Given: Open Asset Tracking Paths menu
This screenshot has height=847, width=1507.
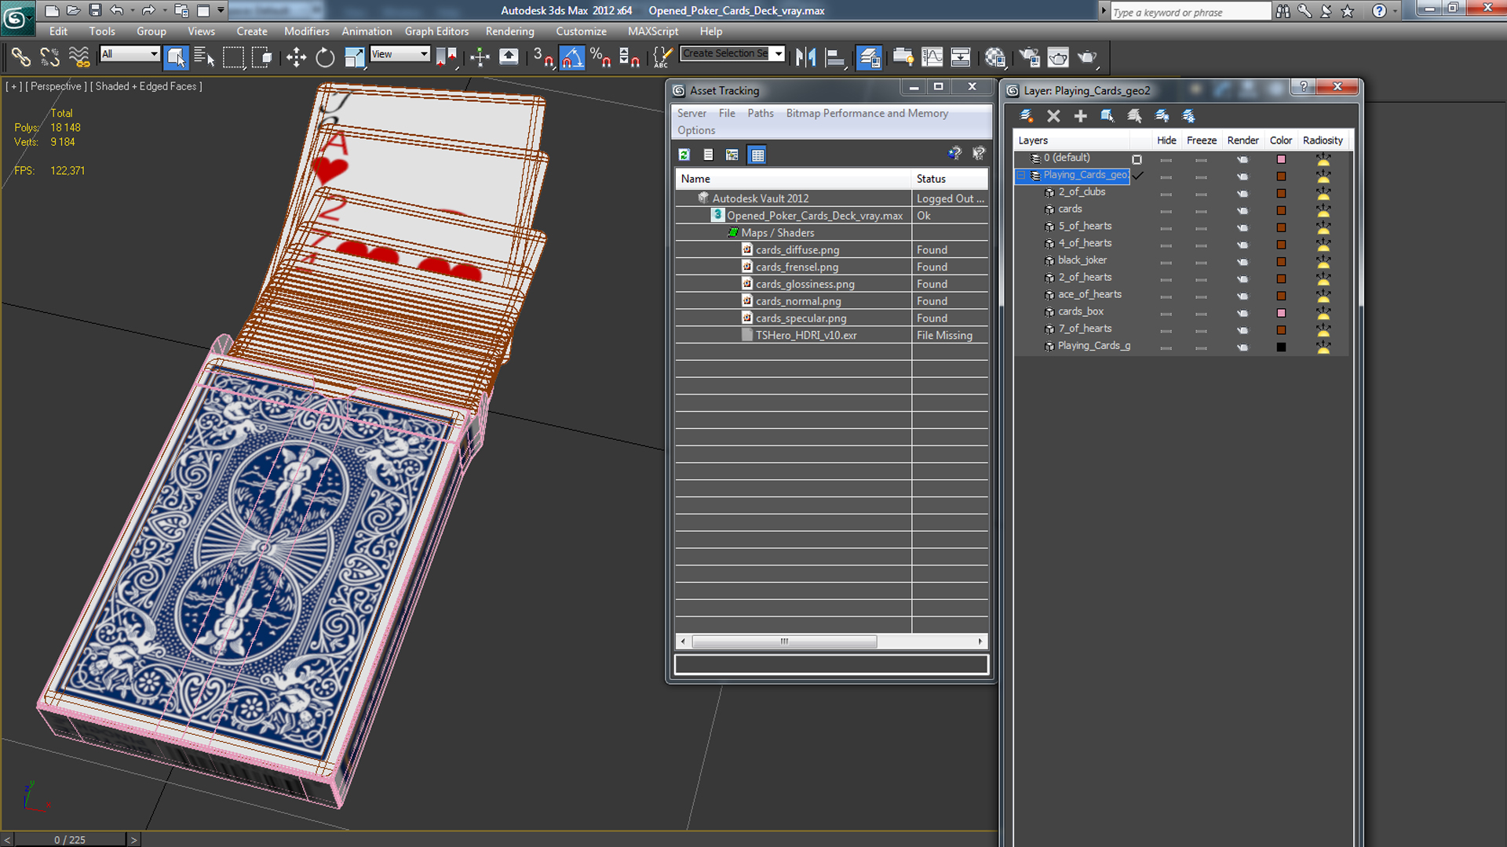Looking at the screenshot, I should point(760,113).
